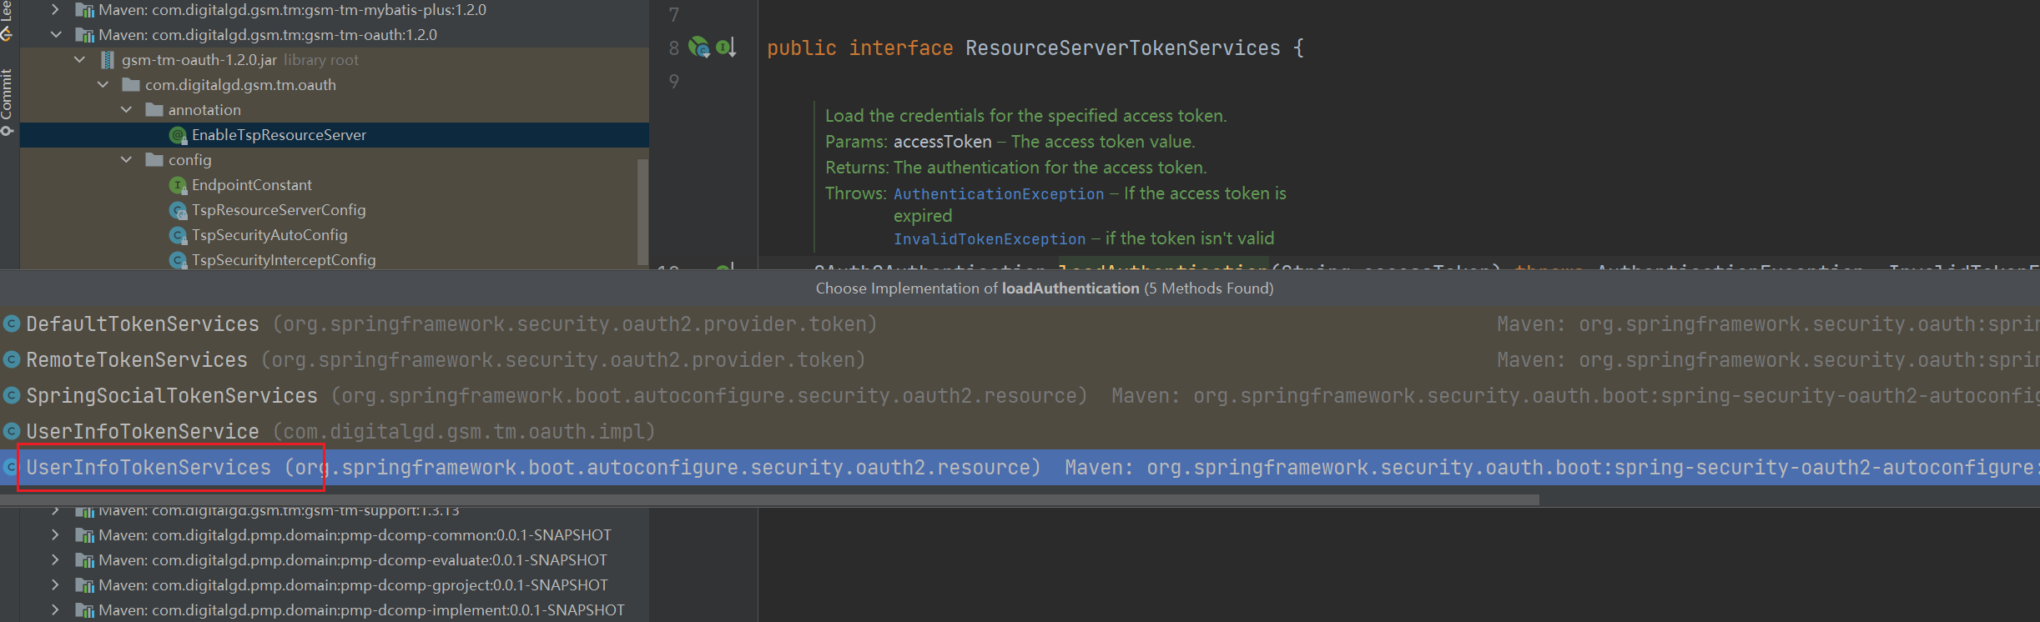This screenshot has height=622, width=2040.
Task: Click the EndpointConstant interface icon
Action: tap(178, 185)
